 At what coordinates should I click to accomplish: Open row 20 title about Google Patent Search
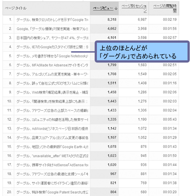52,192
